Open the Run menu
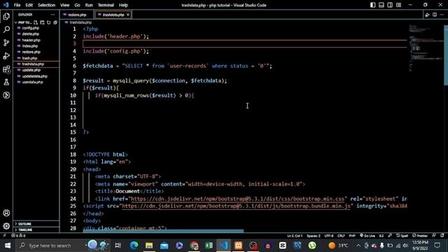This screenshot has height=252, width=448. 89,5
